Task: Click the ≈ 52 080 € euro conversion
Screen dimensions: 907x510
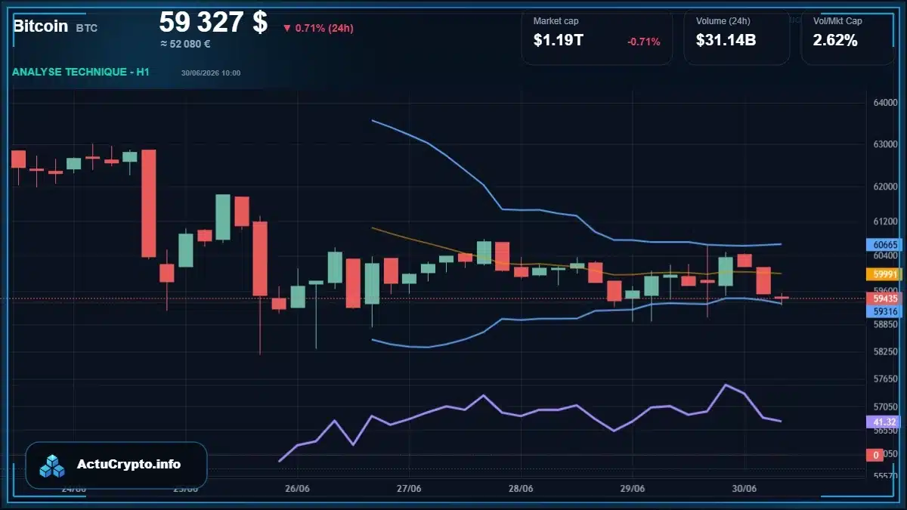Action: (185, 45)
